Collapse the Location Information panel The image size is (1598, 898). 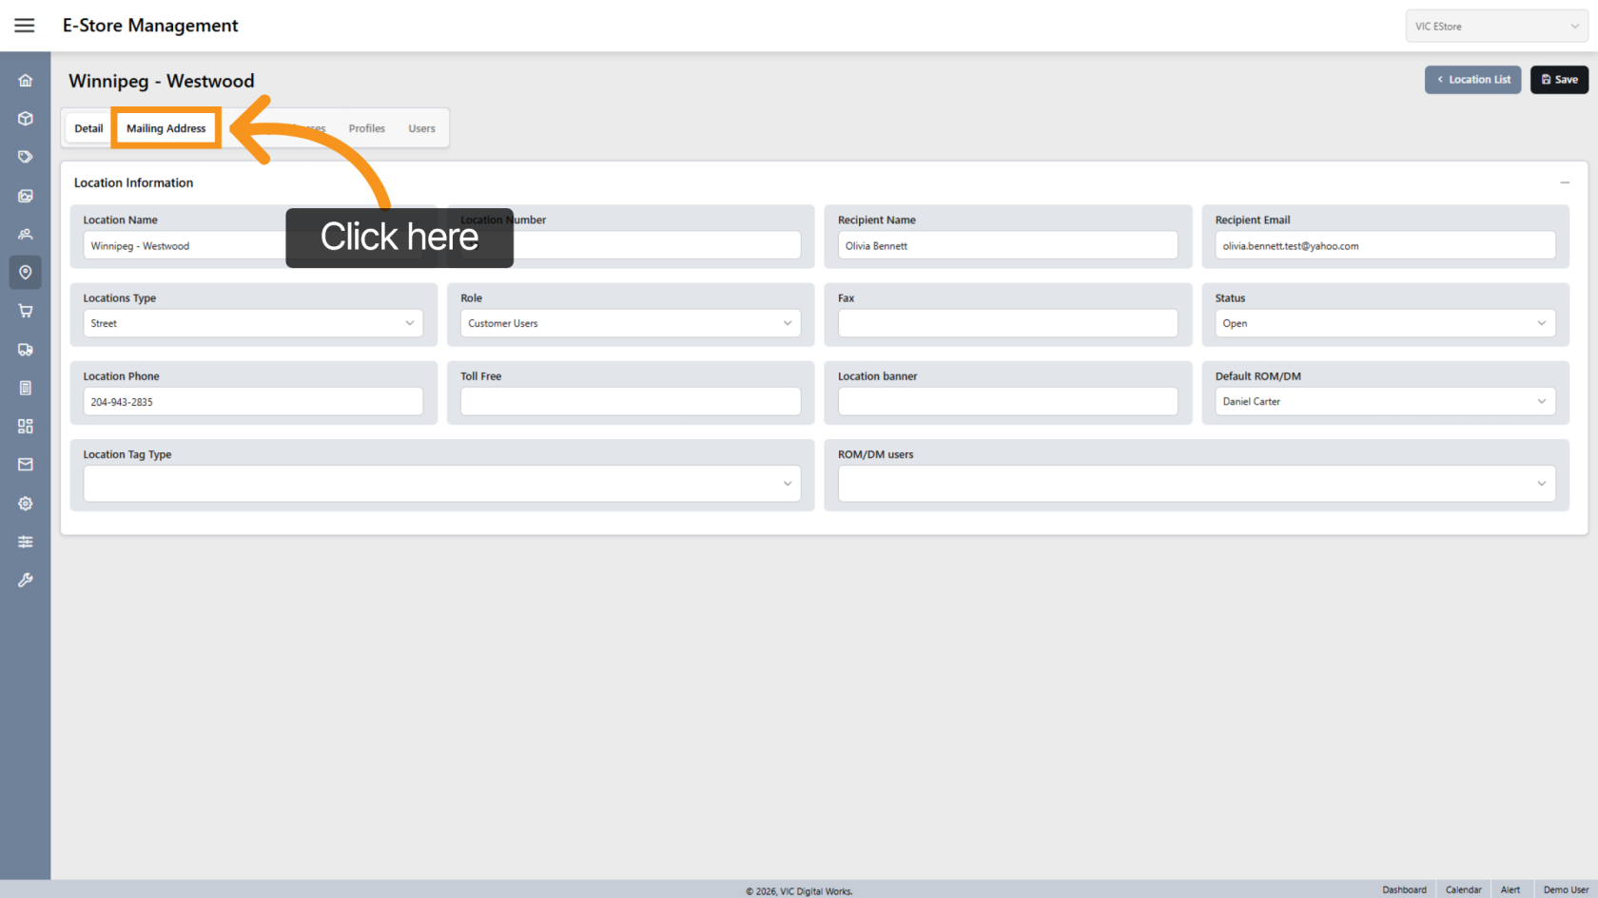(x=1565, y=182)
